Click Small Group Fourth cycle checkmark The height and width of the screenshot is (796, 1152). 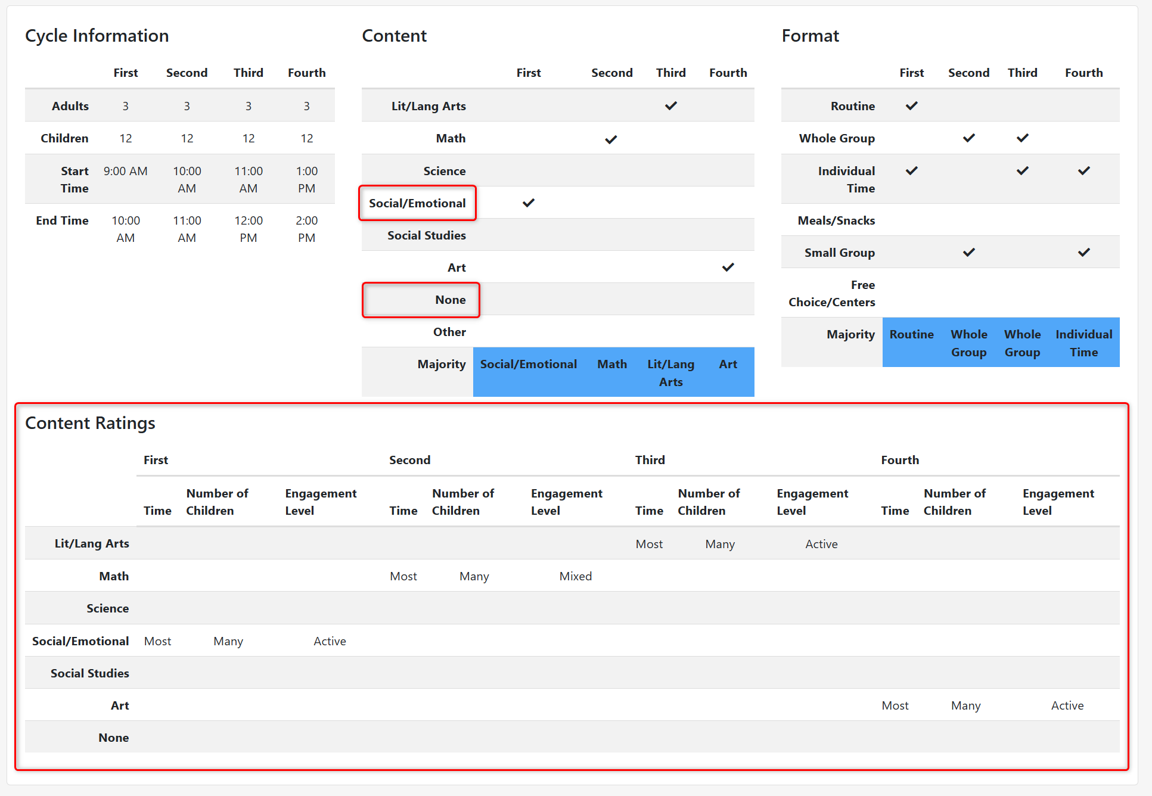1083,253
